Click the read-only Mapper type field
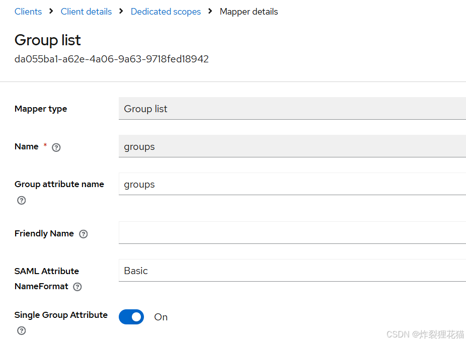 point(292,109)
